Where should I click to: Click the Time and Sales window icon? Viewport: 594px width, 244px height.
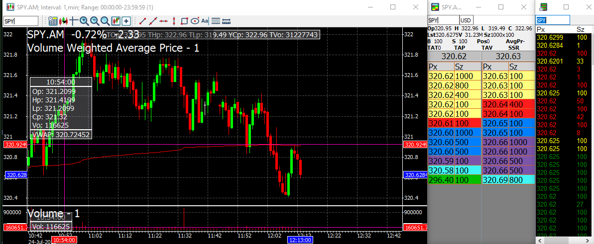(544, 7)
